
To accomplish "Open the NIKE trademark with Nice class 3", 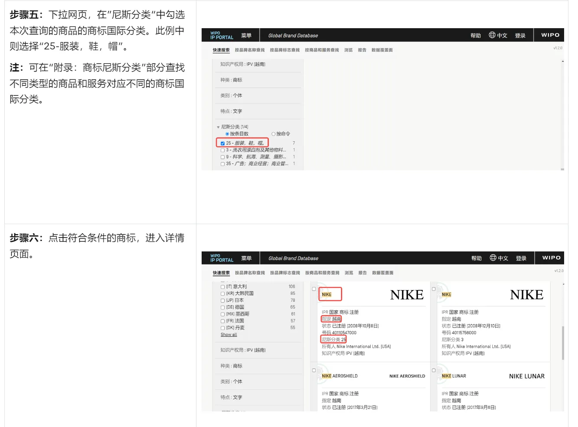I will point(447,295).
